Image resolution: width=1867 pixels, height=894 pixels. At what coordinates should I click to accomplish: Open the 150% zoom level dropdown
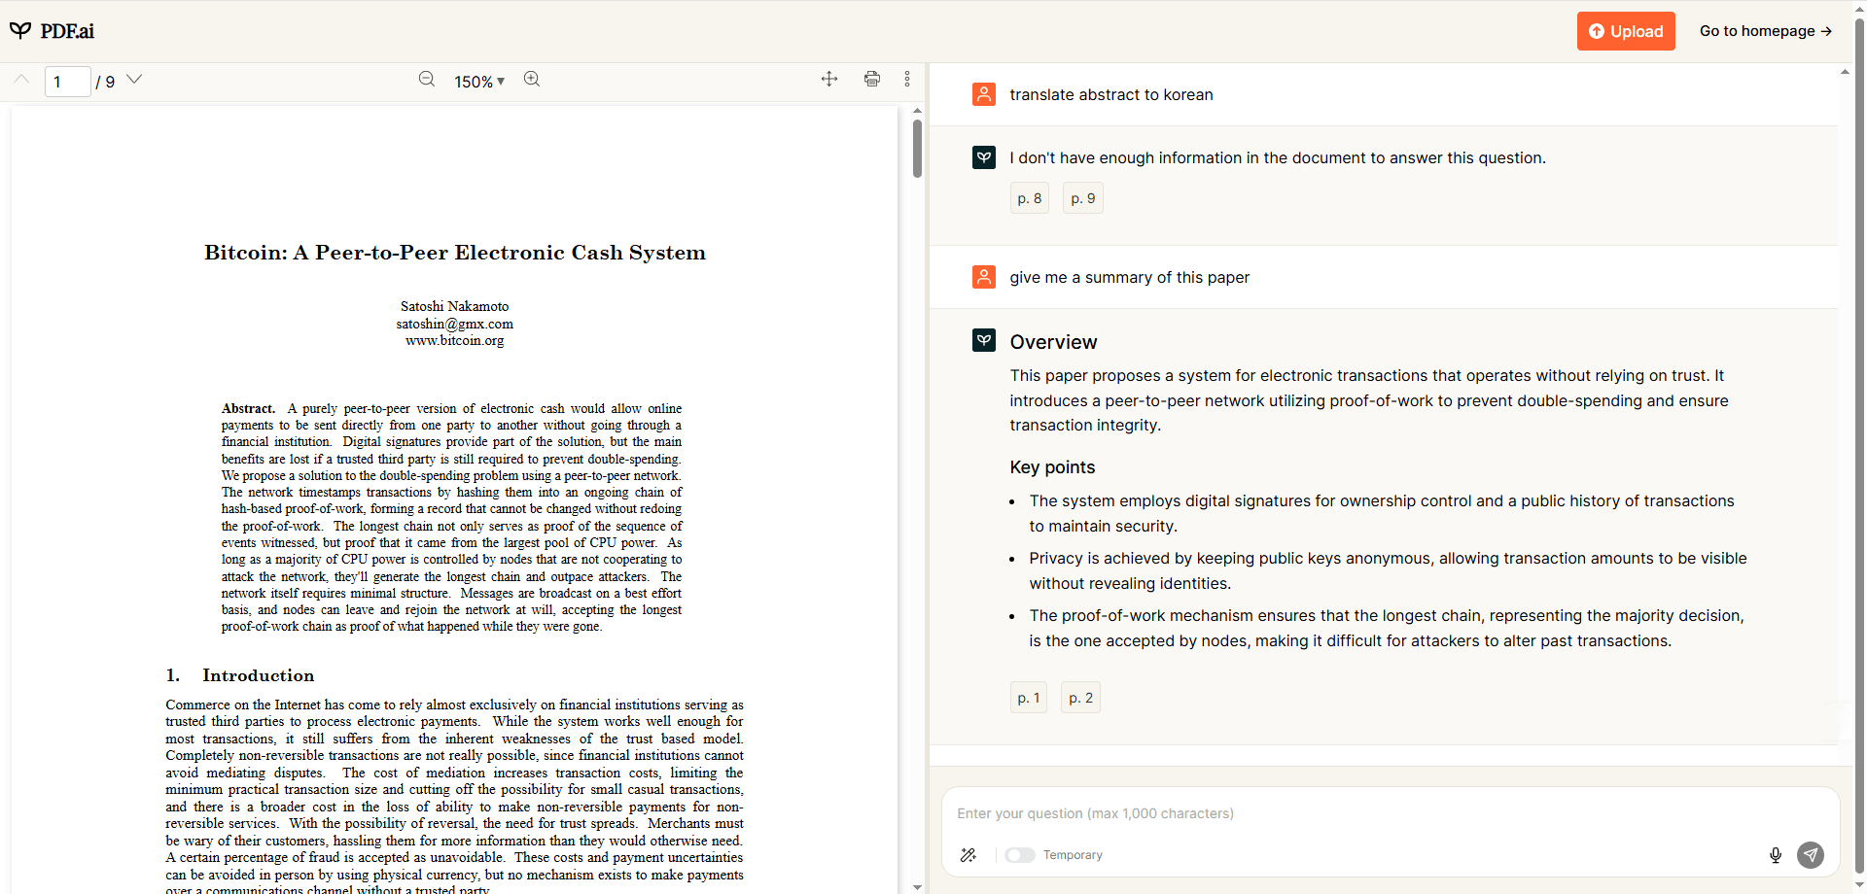[x=479, y=82]
